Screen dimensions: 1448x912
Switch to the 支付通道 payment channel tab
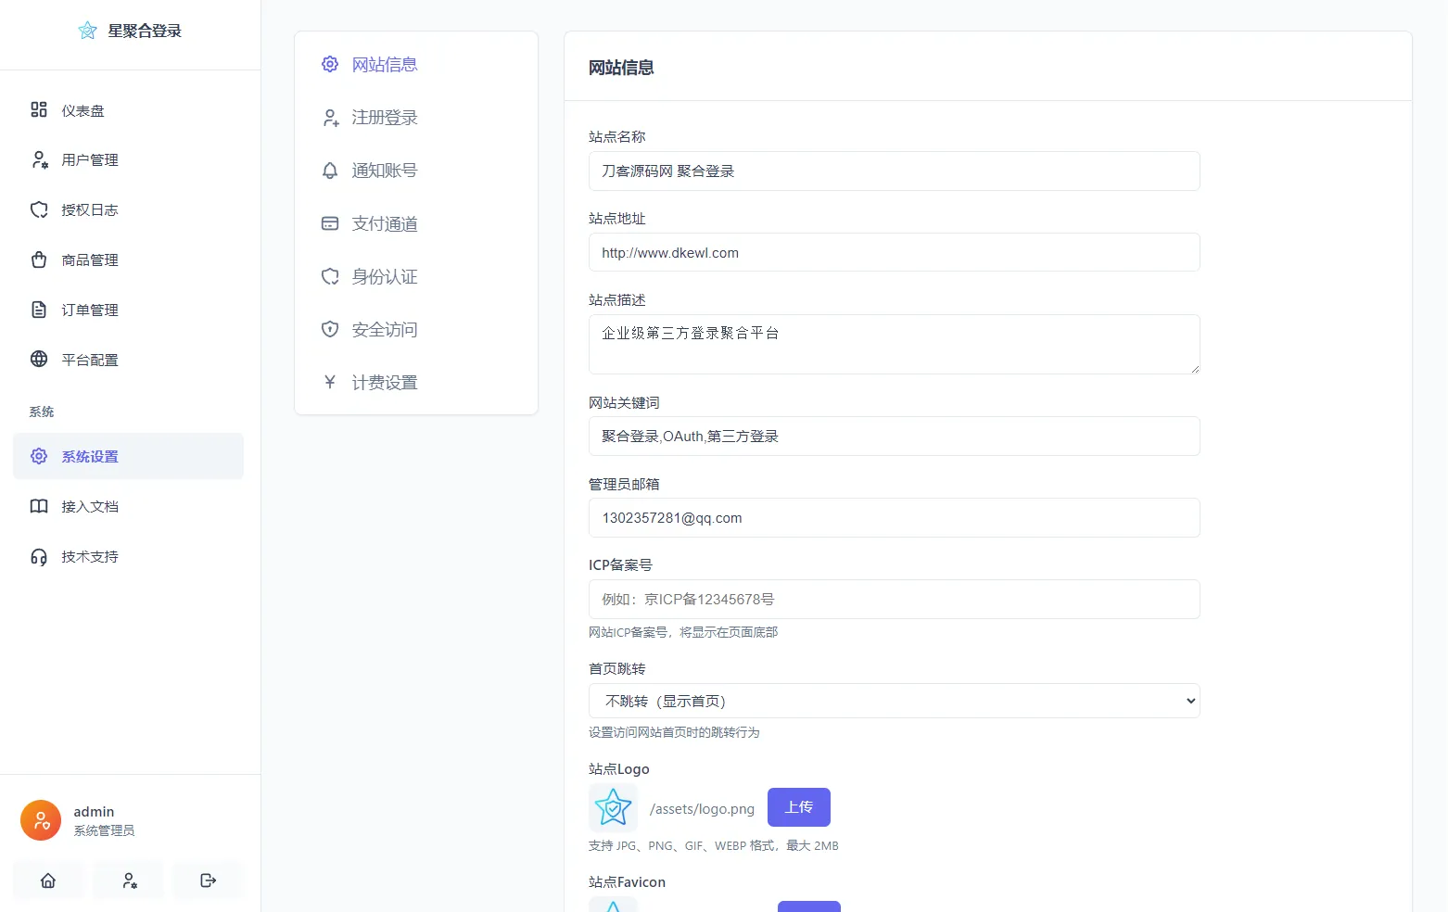(385, 223)
